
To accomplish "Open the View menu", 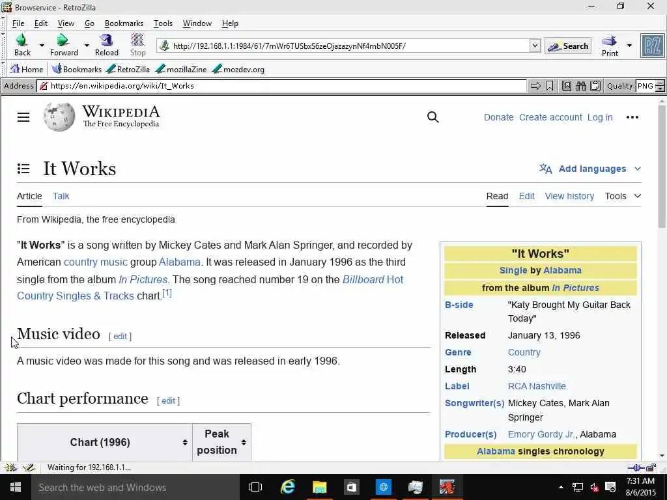I will point(66,23).
